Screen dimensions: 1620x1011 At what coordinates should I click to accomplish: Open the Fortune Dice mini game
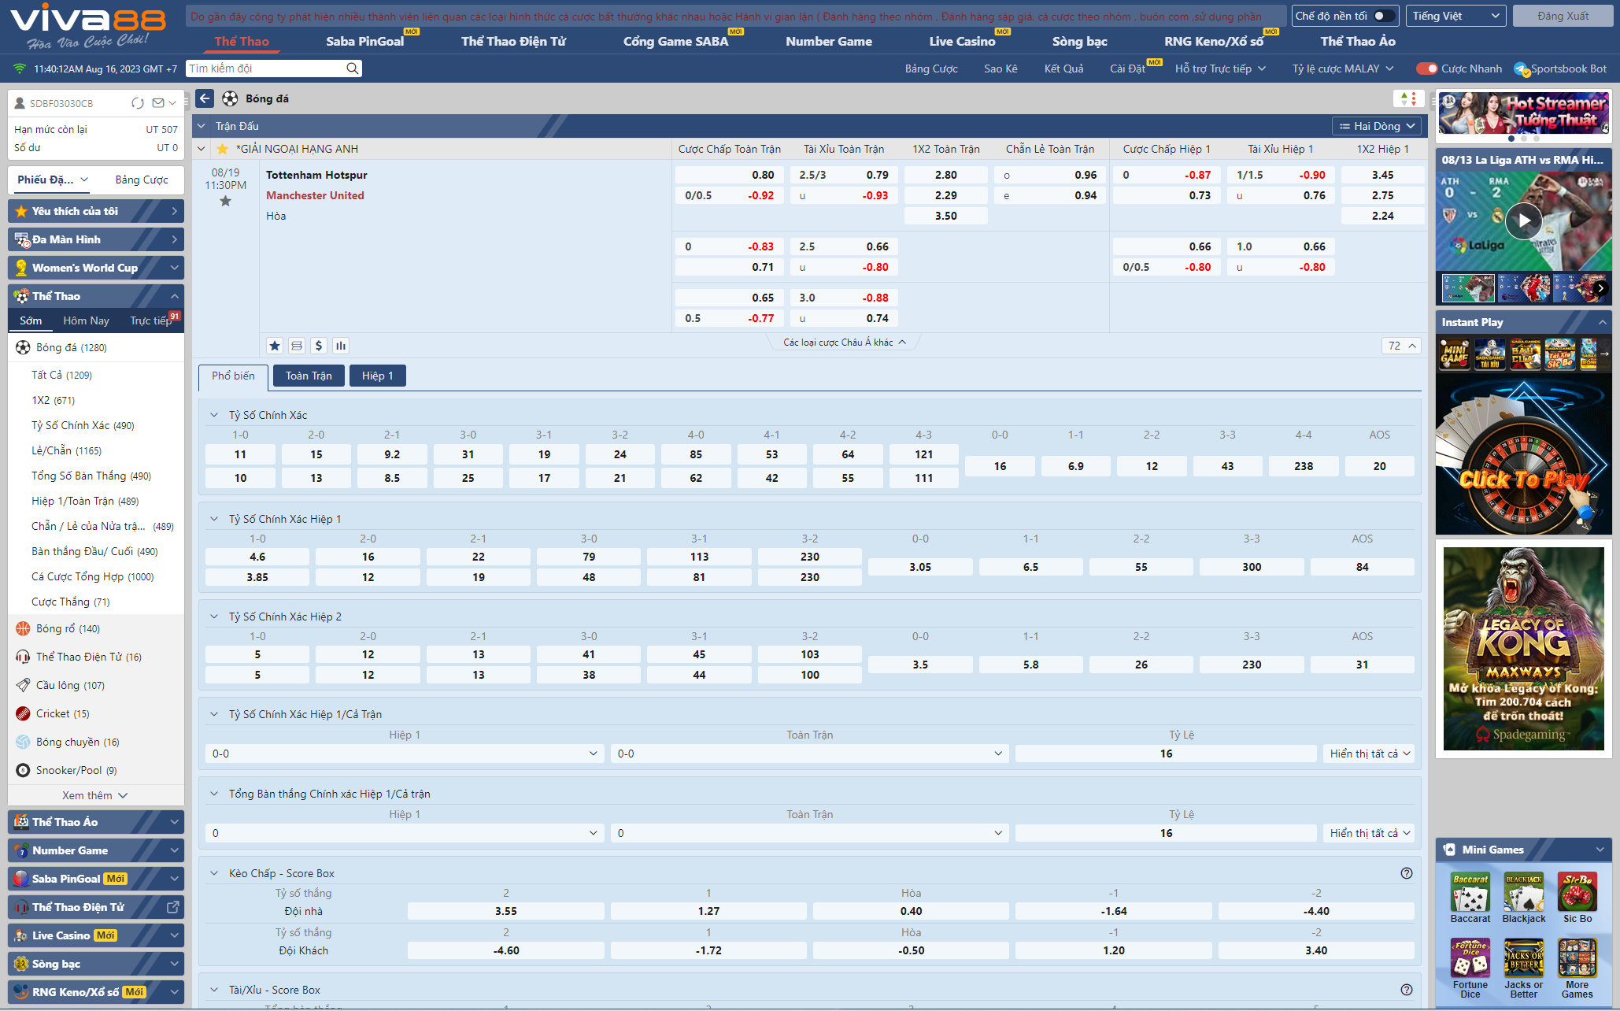(1470, 968)
